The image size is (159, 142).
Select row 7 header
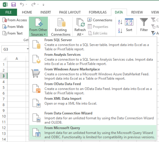(x=4, y=99)
